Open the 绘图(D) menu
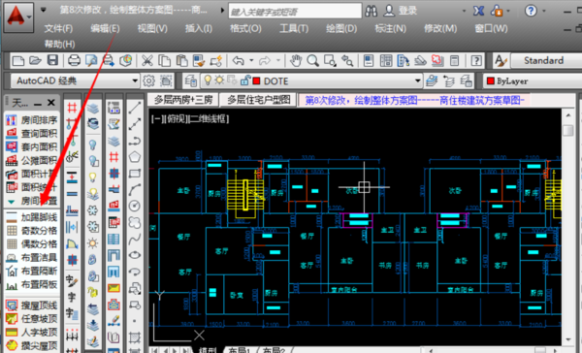This screenshot has width=582, height=353. point(341,28)
